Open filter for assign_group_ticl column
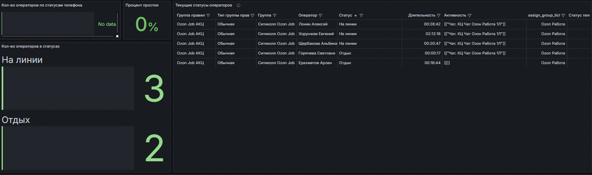 coord(563,15)
